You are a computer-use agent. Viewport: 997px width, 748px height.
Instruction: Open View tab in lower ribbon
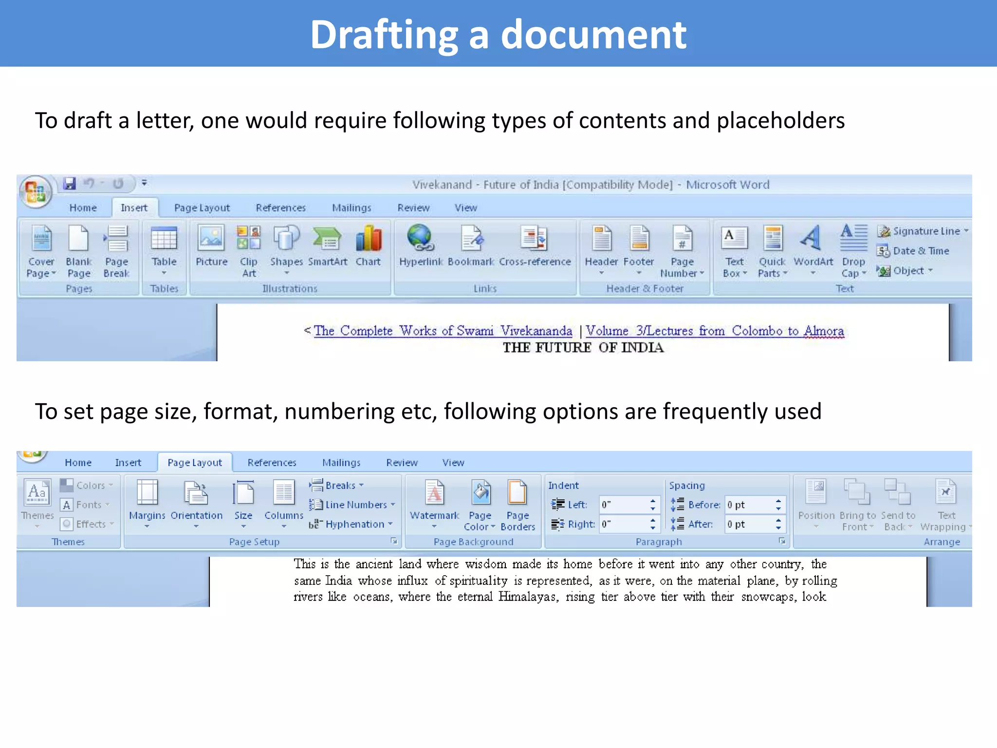(453, 463)
